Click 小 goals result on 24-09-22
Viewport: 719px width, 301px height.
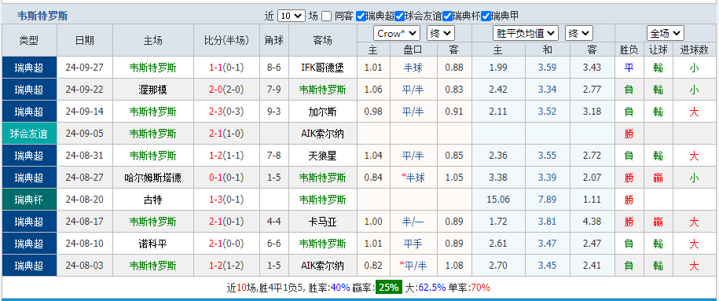tap(694, 90)
